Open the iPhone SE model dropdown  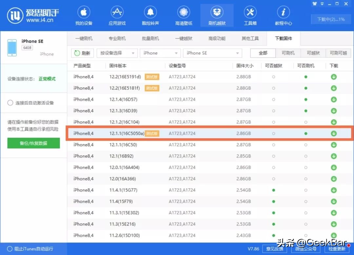(212, 53)
